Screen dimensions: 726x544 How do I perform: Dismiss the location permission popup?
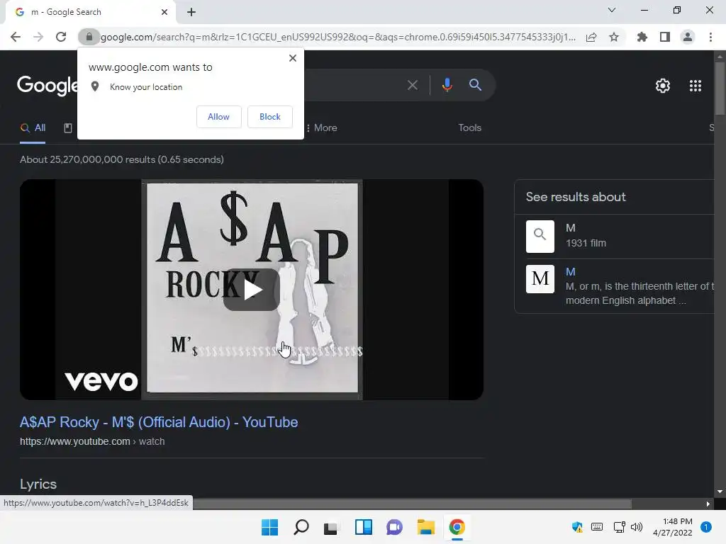click(x=293, y=58)
